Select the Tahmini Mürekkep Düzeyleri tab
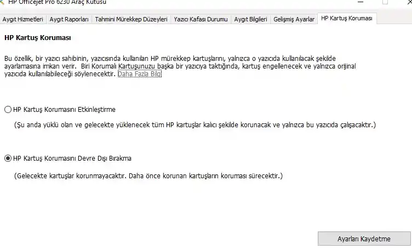The image size is (412, 249). click(131, 19)
